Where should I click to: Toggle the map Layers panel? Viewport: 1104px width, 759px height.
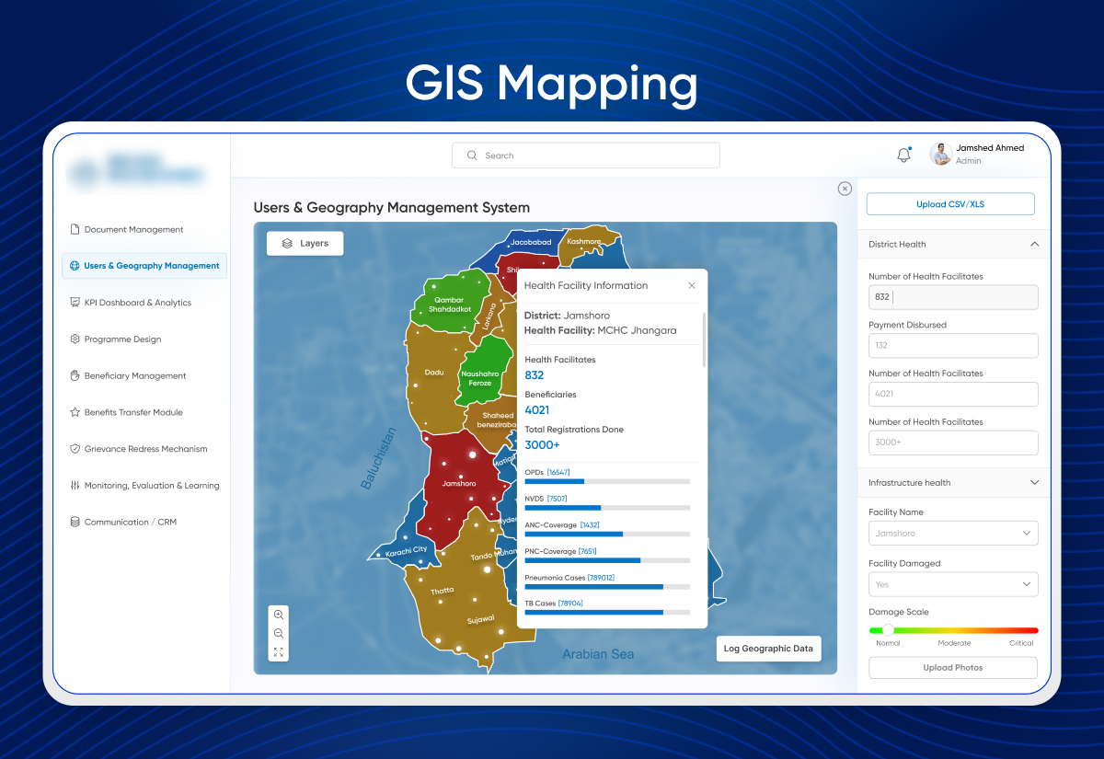tap(305, 243)
